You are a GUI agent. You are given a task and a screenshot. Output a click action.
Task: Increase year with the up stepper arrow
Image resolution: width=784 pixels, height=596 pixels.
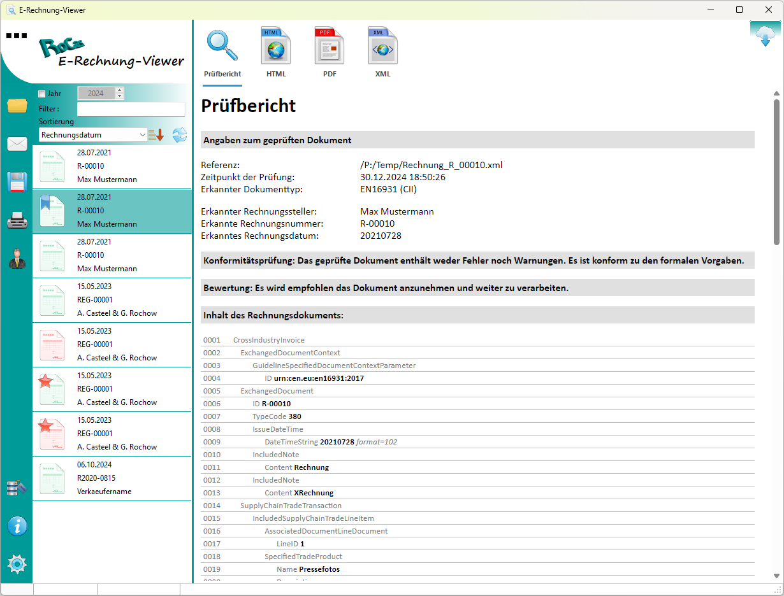pyautogui.click(x=119, y=90)
